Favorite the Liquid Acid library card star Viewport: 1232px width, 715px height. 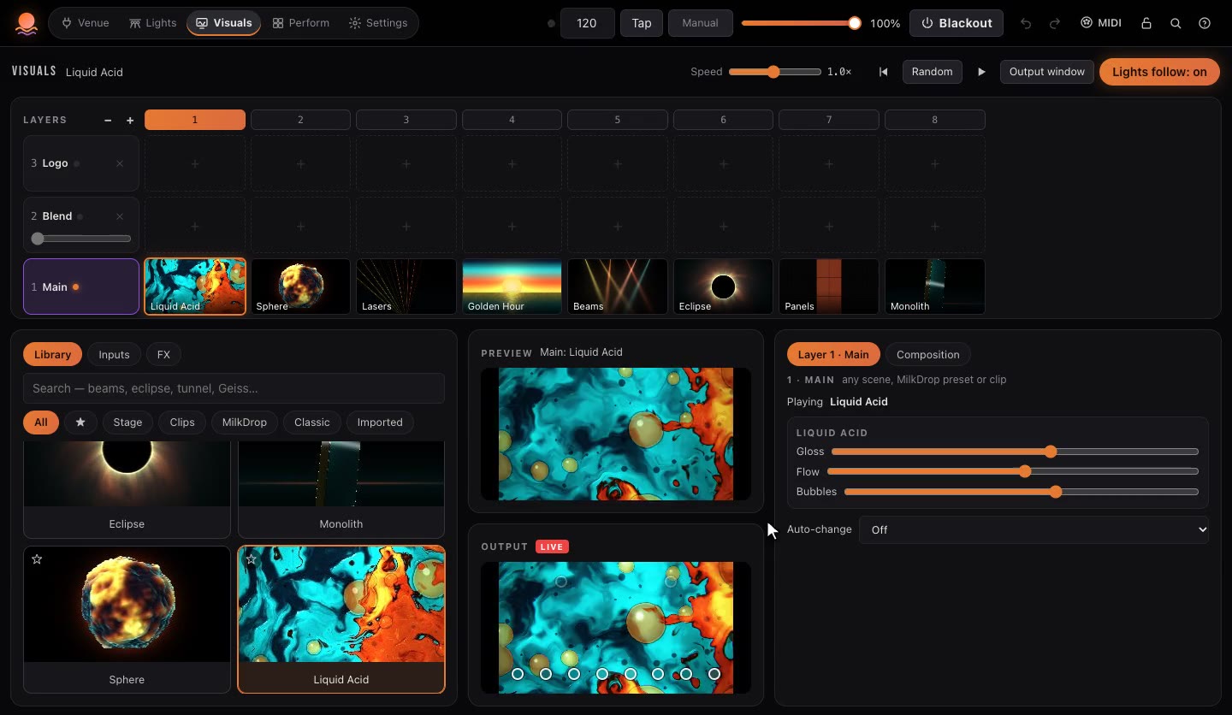[x=251, y=559]
